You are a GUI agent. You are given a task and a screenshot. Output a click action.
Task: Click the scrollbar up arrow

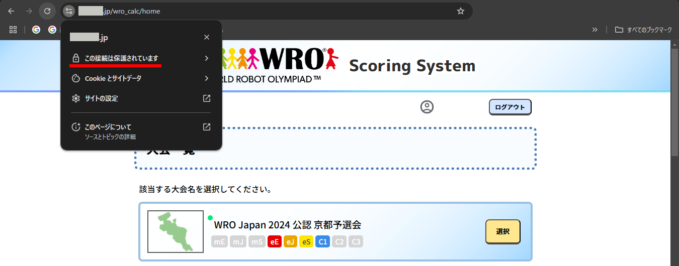tap(675, 44)
